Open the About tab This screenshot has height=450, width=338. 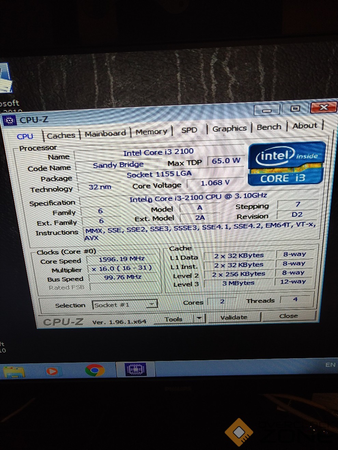pyautogui.click(x=305, y=125)
